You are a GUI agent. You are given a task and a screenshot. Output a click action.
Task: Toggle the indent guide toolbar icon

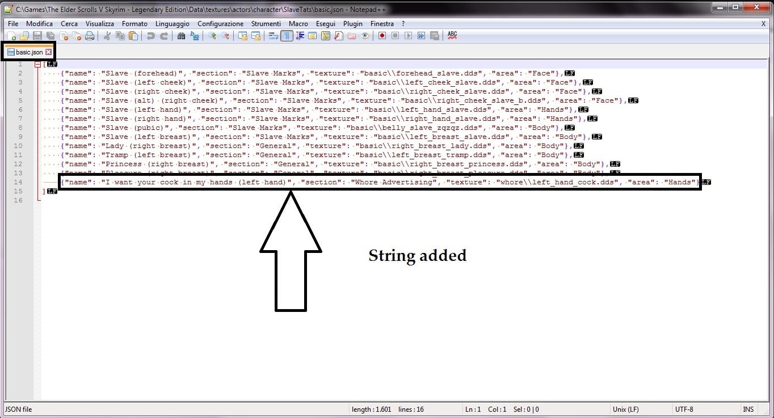pos(300,36)
